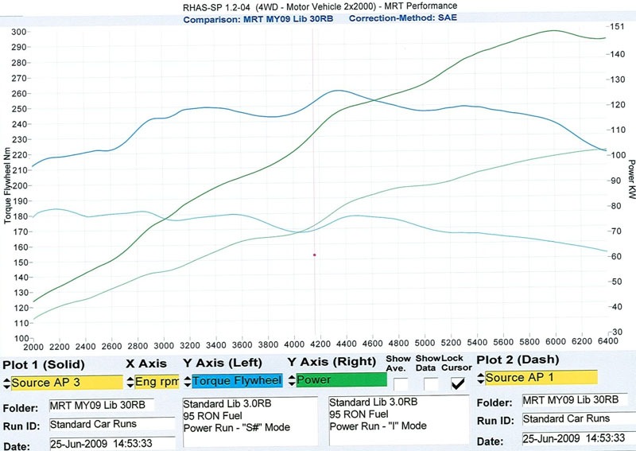Viewport: 636px width, 451px height.
Task: Toggle the Show Ave. checkbox
Action: click(401, 384)
